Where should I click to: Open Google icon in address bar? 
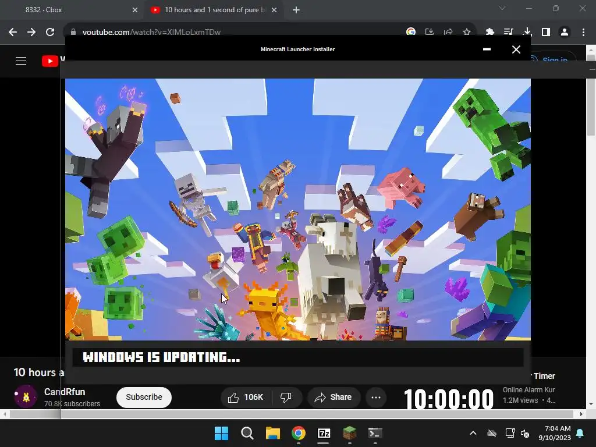coord(410,32)
